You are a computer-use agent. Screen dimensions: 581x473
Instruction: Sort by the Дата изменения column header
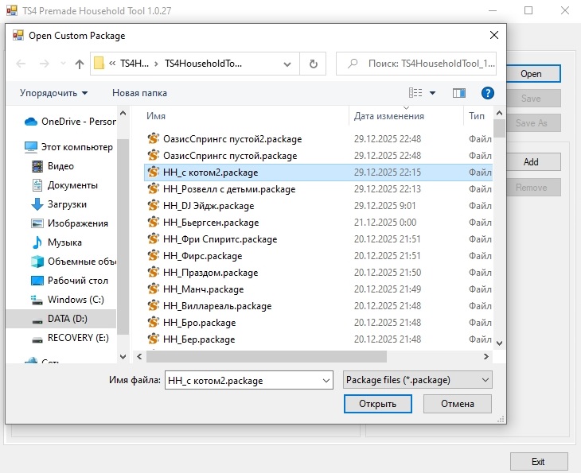389,116
